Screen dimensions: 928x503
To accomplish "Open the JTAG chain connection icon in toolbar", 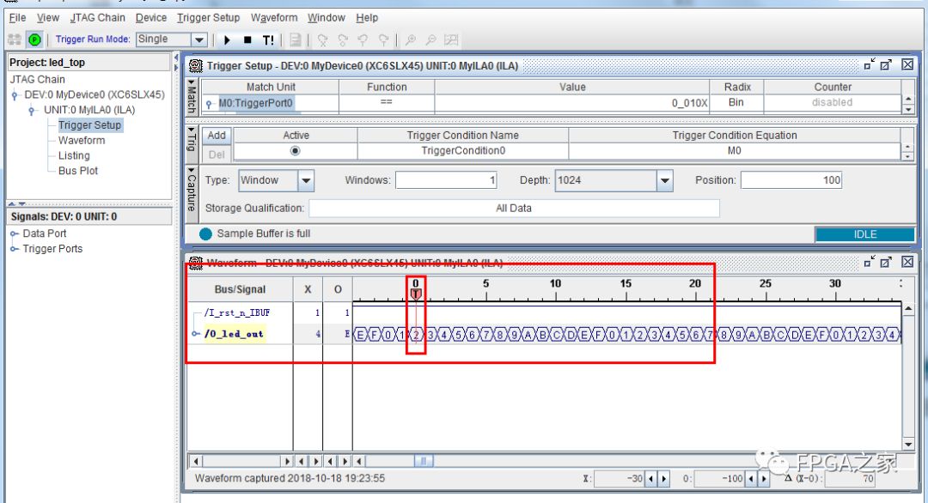I will coord(15,39).
